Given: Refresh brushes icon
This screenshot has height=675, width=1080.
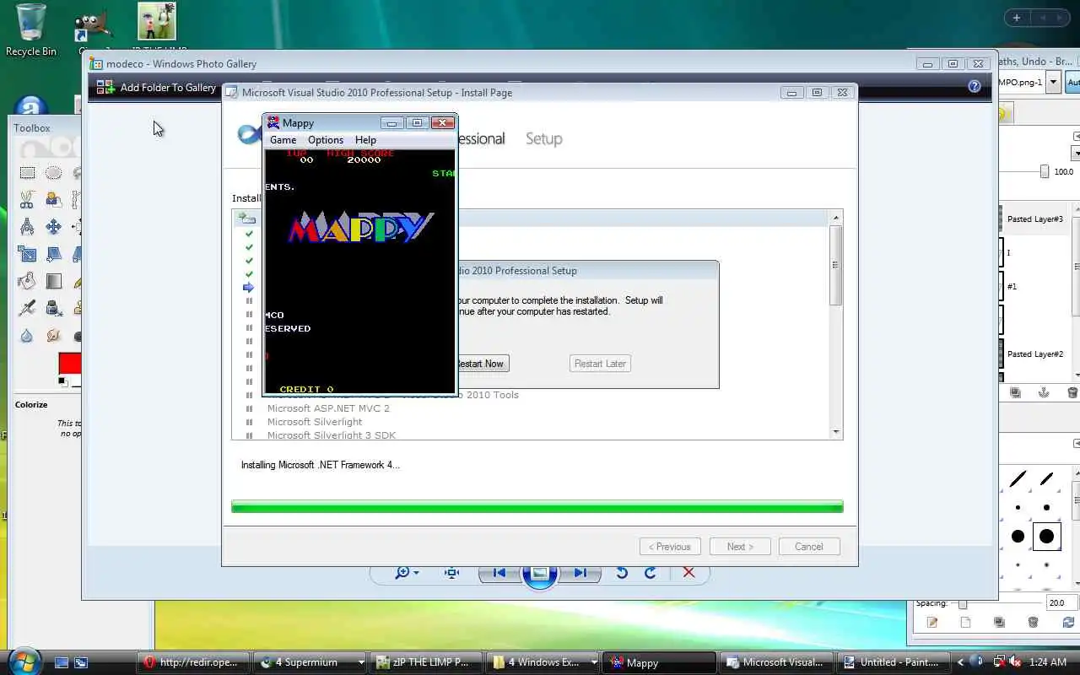Looking at the screenshot, I should point(1067,623).
